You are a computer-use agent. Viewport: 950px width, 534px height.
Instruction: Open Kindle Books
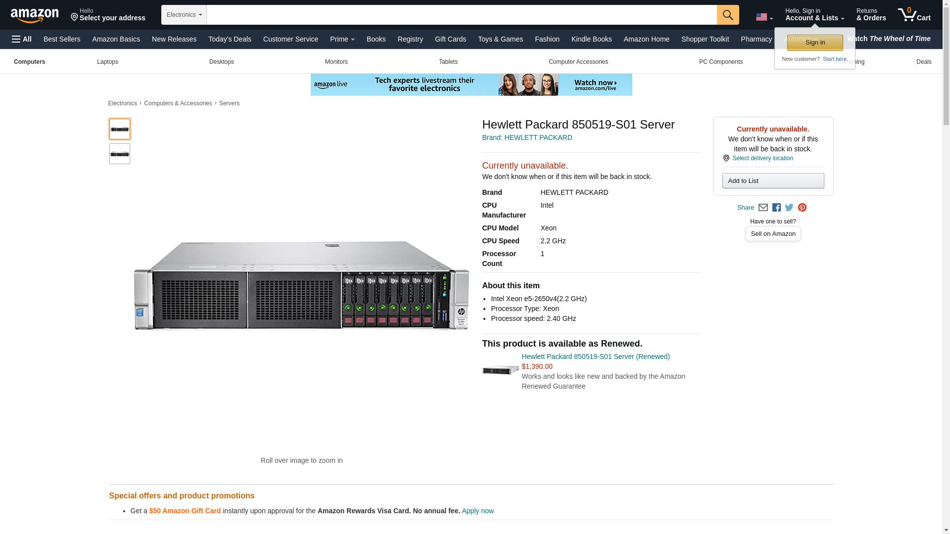tap(591, 39)
